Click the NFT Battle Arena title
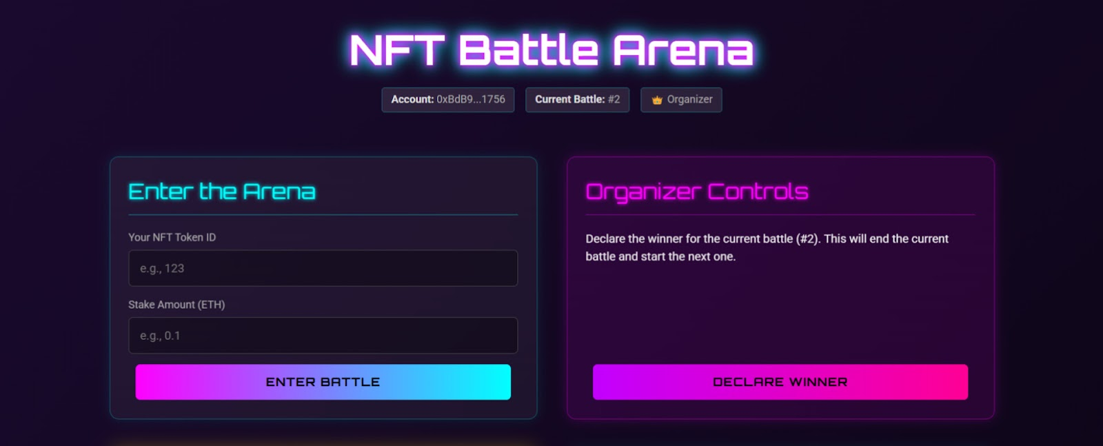 [x=551, y=48]
